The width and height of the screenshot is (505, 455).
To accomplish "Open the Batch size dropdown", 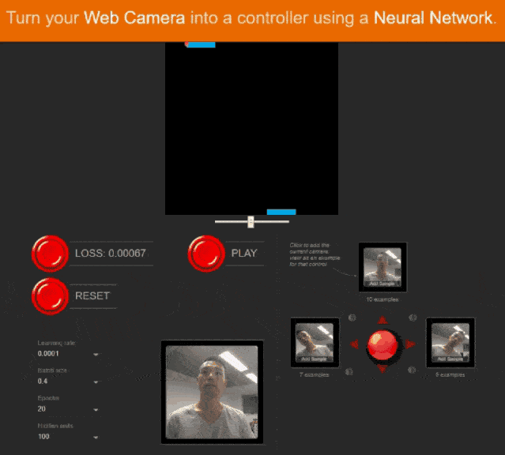I will coord(68,382).
